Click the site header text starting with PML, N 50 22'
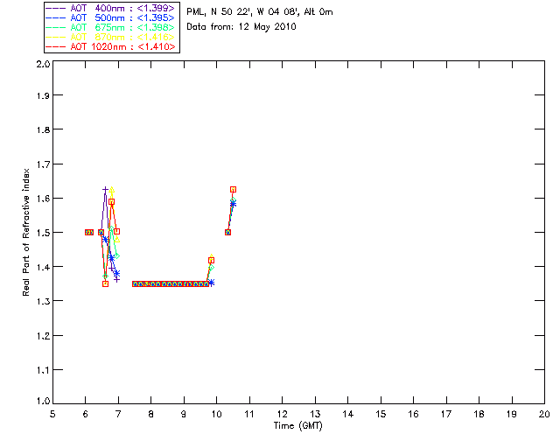The height and width of the screenshot is (448, 560). (260, 12)
